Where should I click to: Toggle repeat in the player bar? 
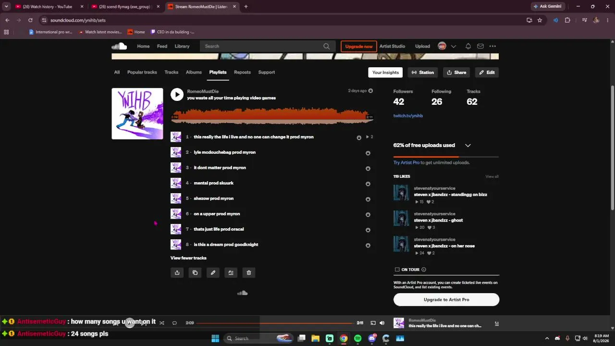click(174, 323)
